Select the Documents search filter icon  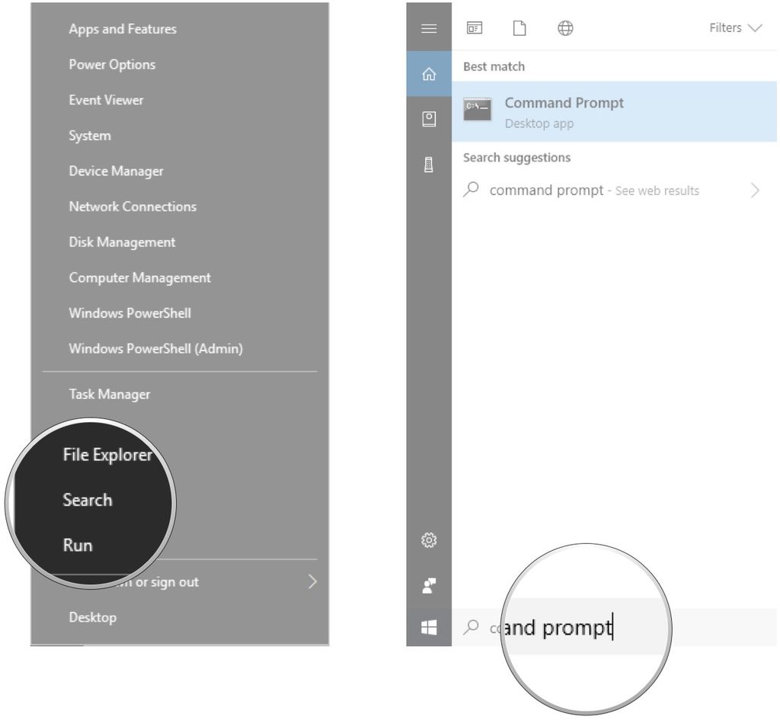(519, 27)
